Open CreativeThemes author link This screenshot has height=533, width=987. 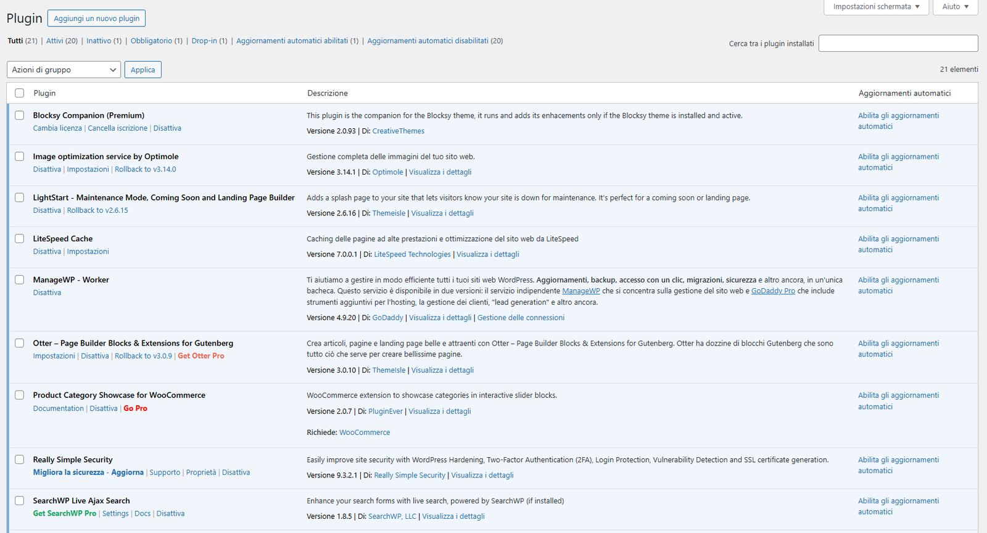click(398, 131)
